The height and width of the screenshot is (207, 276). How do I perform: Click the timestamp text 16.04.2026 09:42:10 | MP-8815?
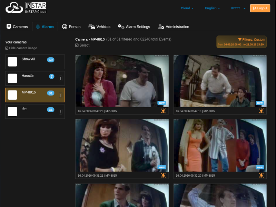pyautogui.click(x=195, y=111)
